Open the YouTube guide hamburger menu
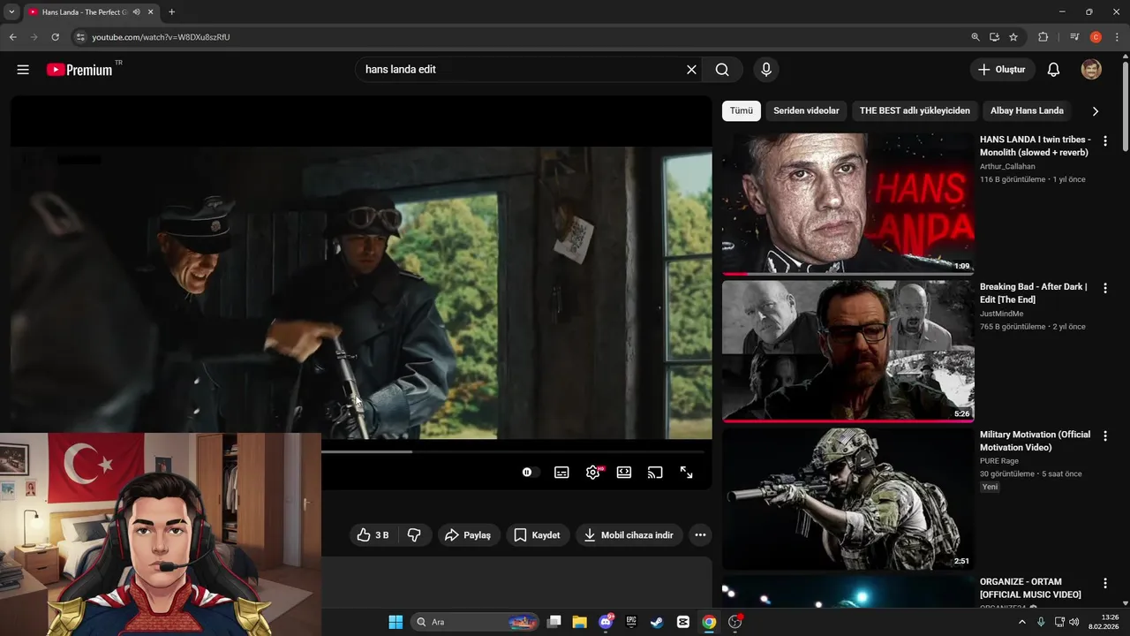1130x636 pixels. click(23, 70)
